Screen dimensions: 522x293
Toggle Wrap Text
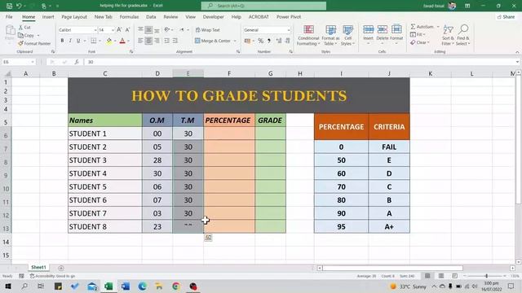tap(208, 30)
